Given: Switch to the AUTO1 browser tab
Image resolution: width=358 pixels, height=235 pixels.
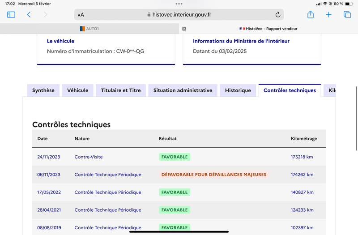Looking at the screenshot, I should click(x=89, y=29).
